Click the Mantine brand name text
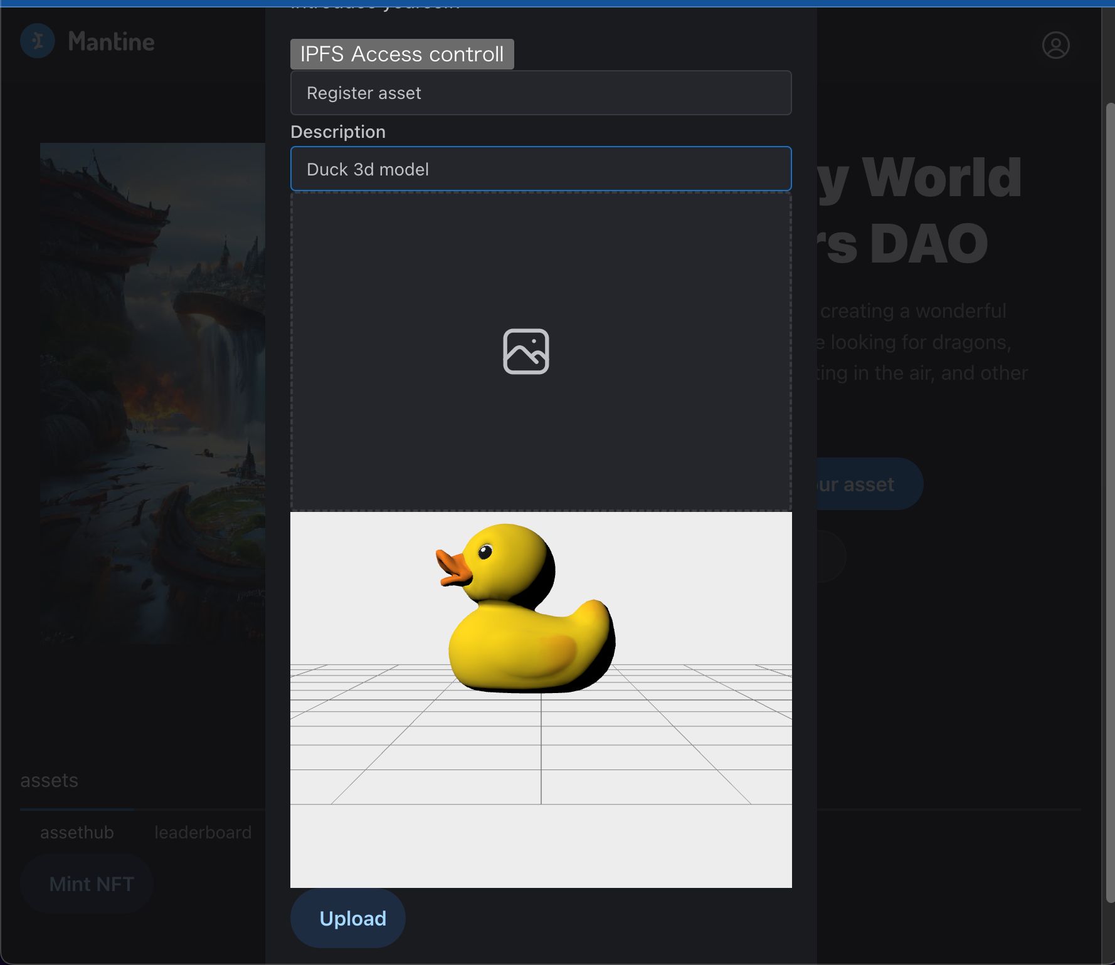Image resolution: width=1115 pixels, height=965 pixels. [x=111, y=42]
